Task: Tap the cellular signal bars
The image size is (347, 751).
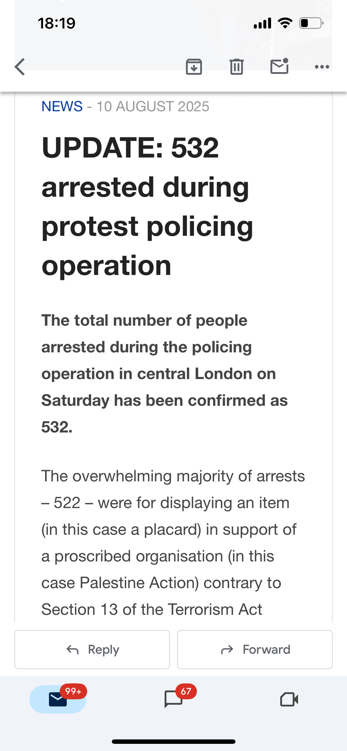Action: [263, 23]
